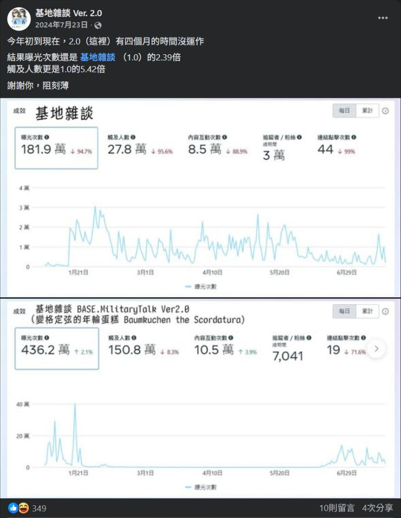Open the post options three-dot menu
Viewport: 401px width, 518px height.
click(383, 18)
